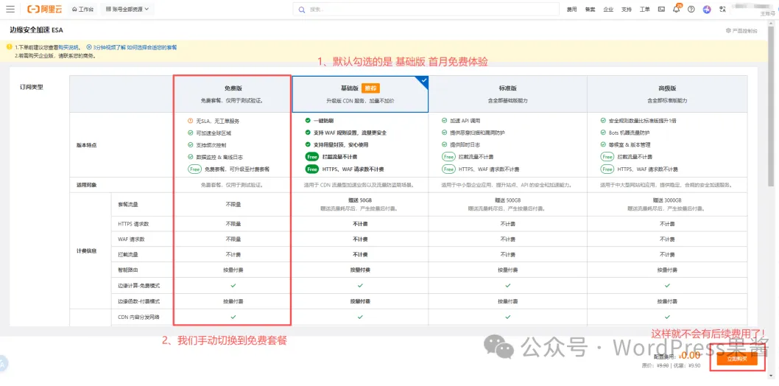
Task: Click 提供即时日志 feature text
Action: pyautogui.click(x=465, y=144)
